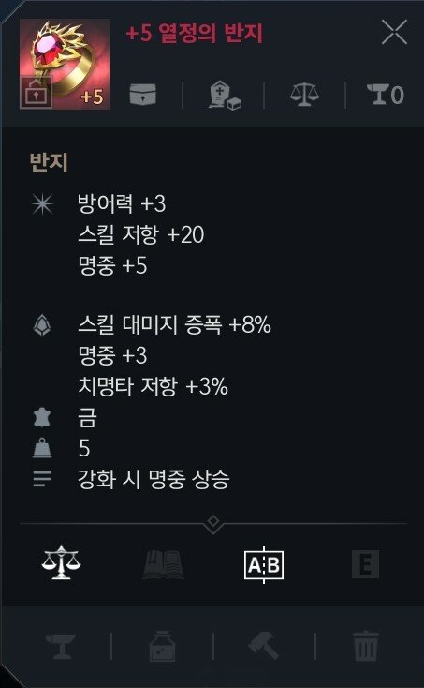
Task: Click the starburst base stats icon
Action: [x=42, y=204]
